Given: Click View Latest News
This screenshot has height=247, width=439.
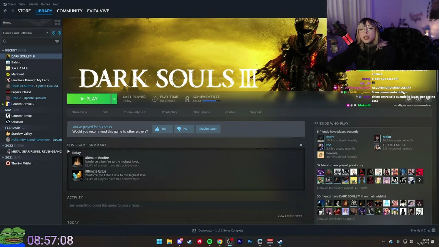Looking at the screenshot, I should pos(290,216).
